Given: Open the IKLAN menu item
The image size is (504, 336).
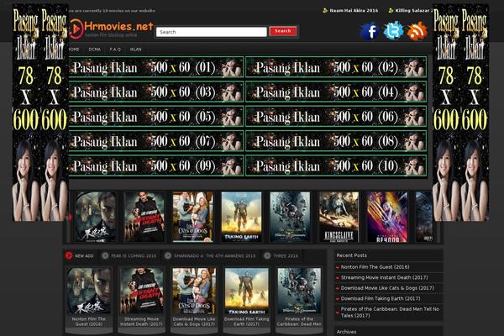Looking at the screenshot, I should pyautogui.click(x=135, y=50).
